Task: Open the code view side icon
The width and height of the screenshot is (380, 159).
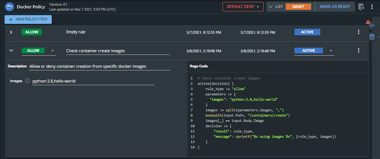Action: click(x=372, y=26)
